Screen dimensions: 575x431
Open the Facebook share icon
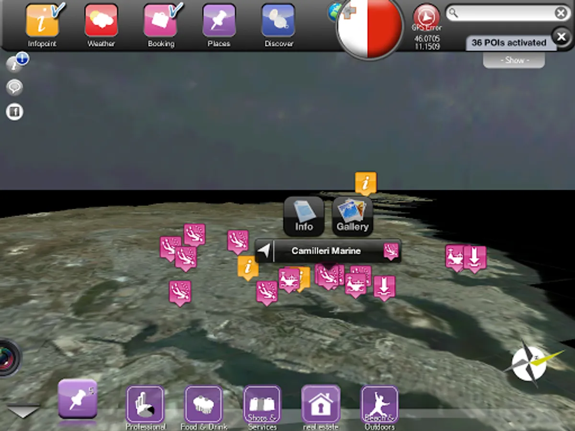pos(15,112)
